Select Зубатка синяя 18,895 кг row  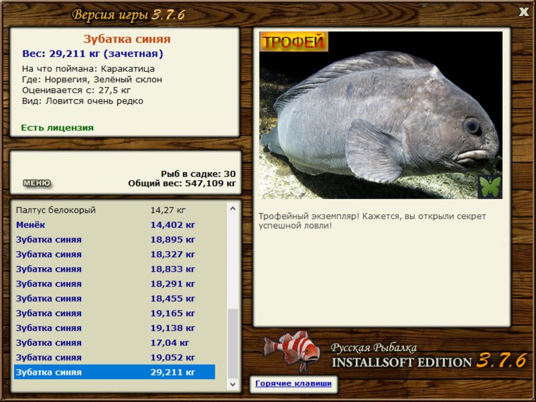[115, 239]
